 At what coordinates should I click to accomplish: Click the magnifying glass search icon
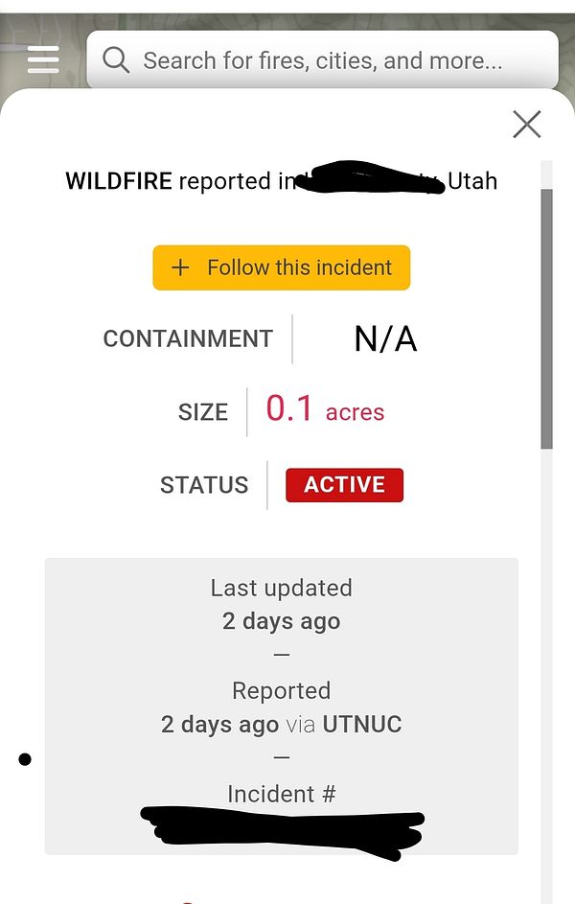(116, 59)
